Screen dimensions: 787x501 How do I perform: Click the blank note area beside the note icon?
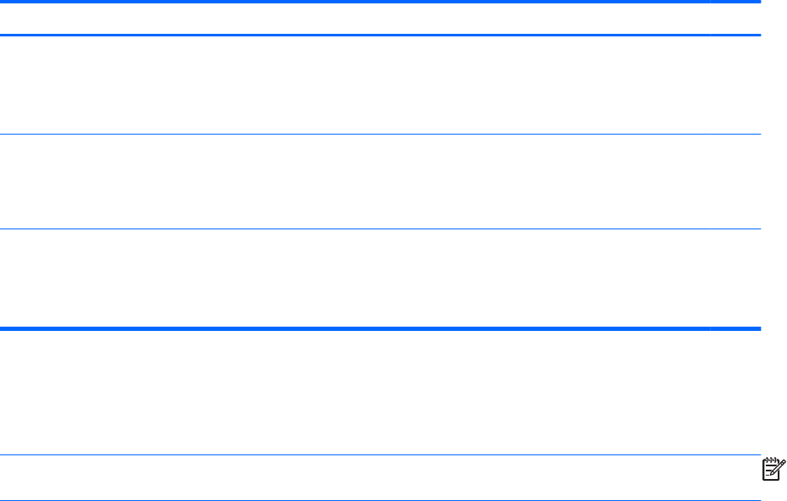[x=380, y=478]
